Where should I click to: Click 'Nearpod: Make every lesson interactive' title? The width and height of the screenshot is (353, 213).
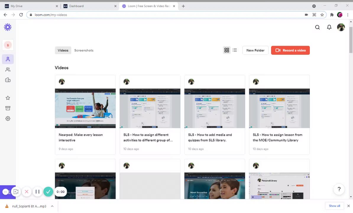[81, 137]
